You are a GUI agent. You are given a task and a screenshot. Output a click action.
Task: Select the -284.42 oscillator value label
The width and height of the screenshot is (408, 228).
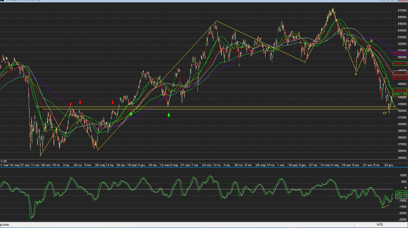[401, 193]
